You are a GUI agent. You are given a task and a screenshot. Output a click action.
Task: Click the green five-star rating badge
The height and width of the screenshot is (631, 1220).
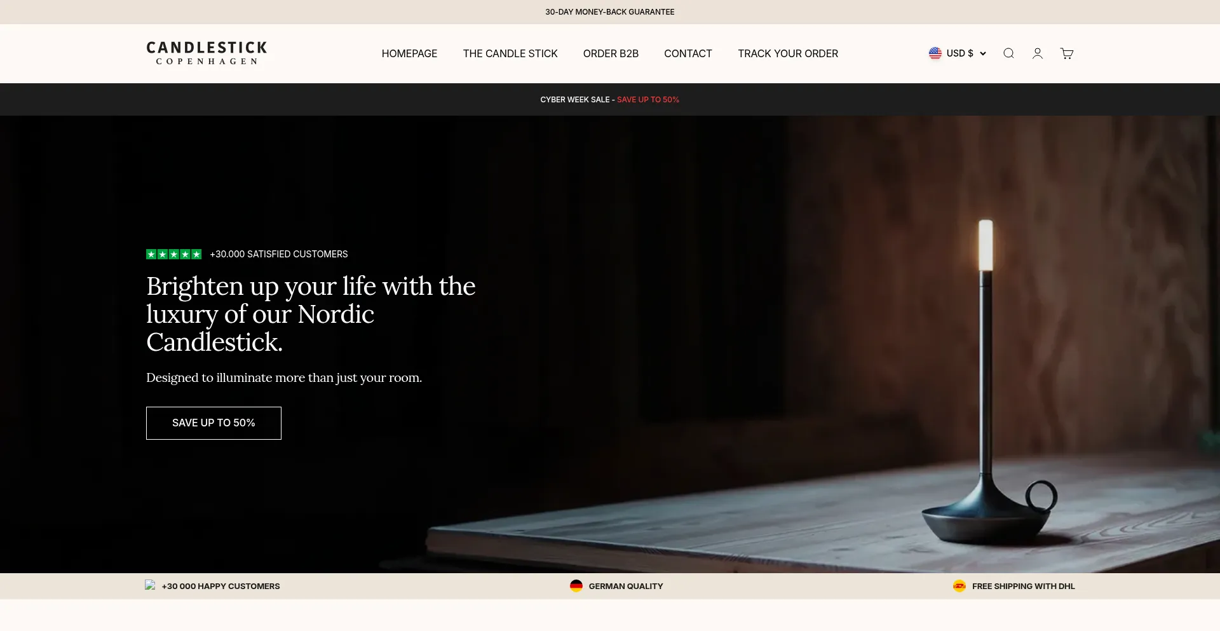(x=173, y=254)
